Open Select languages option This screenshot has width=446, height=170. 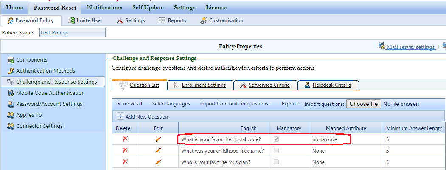[x=171, y=104]
